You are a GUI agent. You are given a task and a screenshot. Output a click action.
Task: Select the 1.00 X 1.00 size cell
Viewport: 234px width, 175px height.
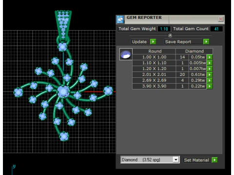pyautogui.click(x=154, y=57)
